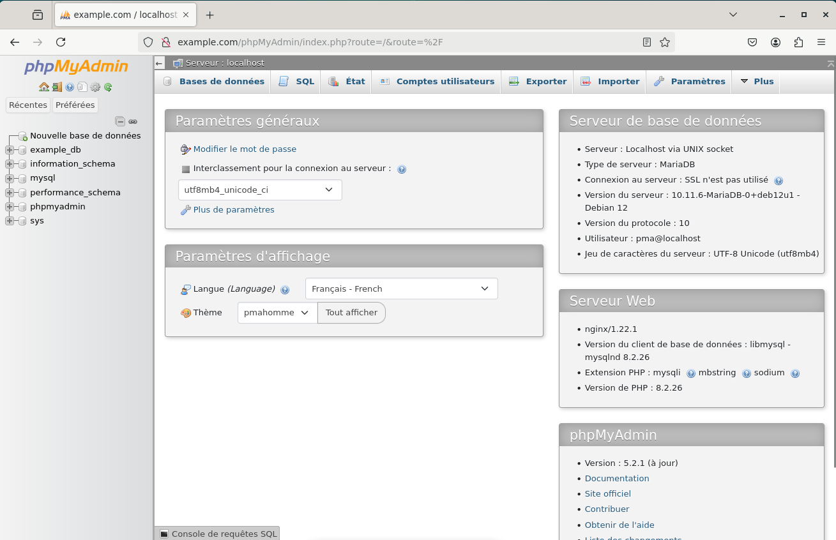836x540 pixels.
Task: Open the Importer tab
Action: (610, 82)
